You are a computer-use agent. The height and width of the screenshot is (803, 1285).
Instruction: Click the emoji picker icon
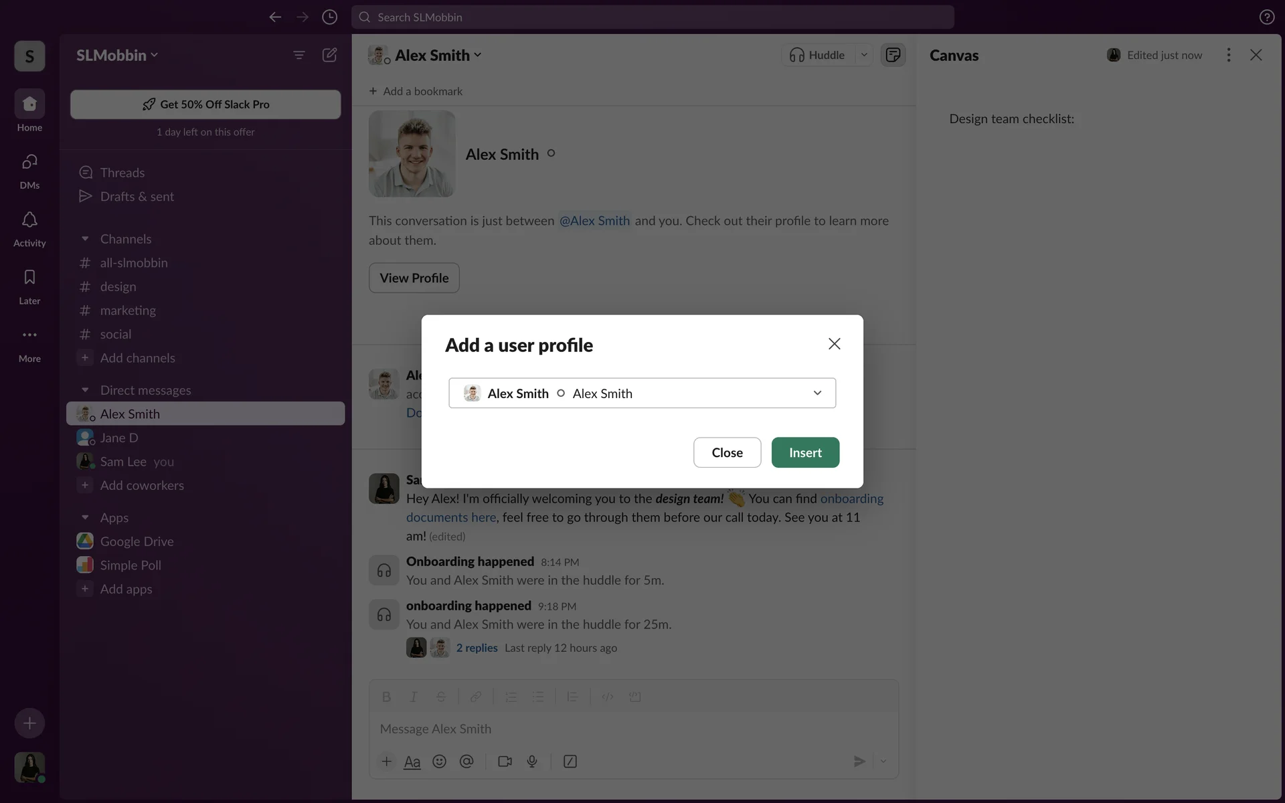[x=439, y=762]
